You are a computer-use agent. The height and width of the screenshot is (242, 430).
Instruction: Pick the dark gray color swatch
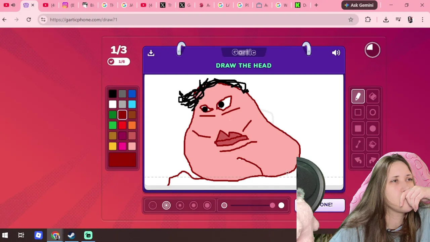(122, 94)
